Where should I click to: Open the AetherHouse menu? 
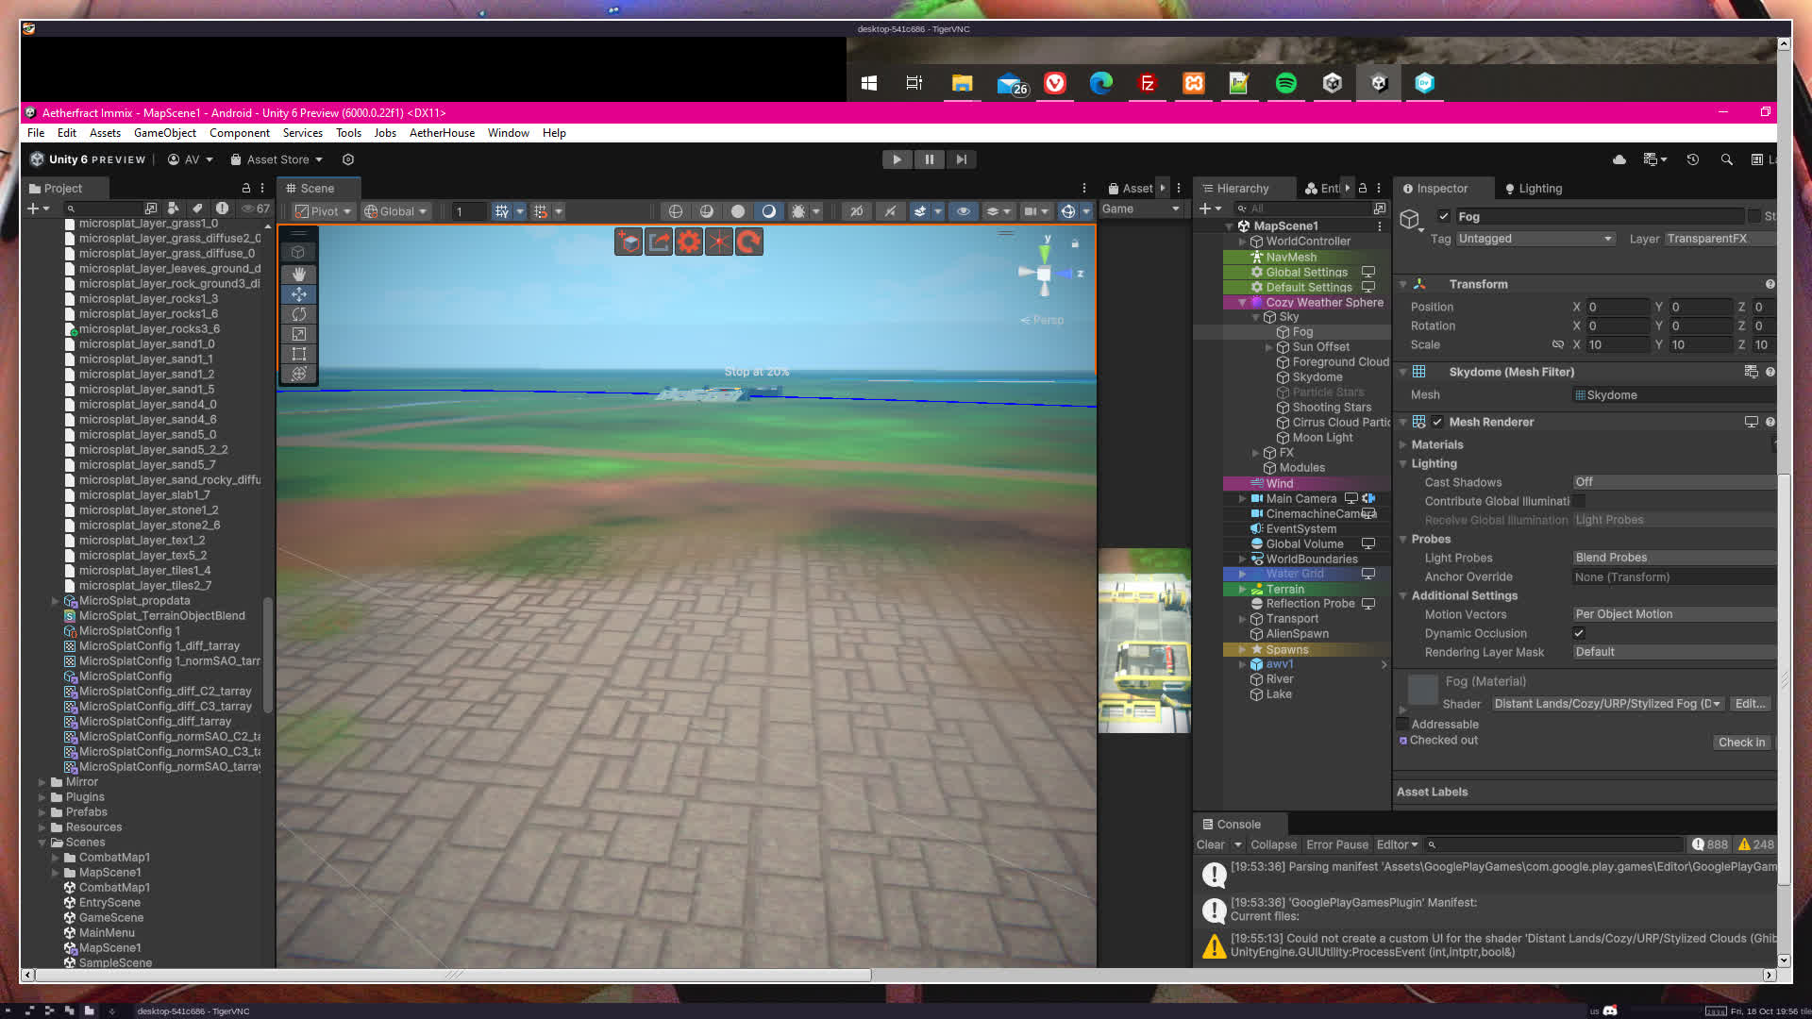tap(442, 133)
